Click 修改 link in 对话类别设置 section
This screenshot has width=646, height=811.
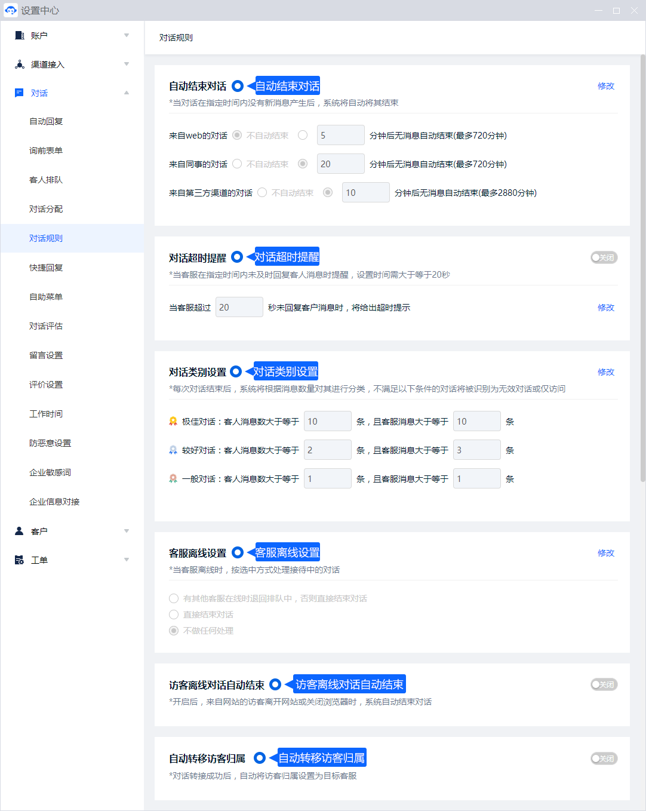click(x=605, y=372)
